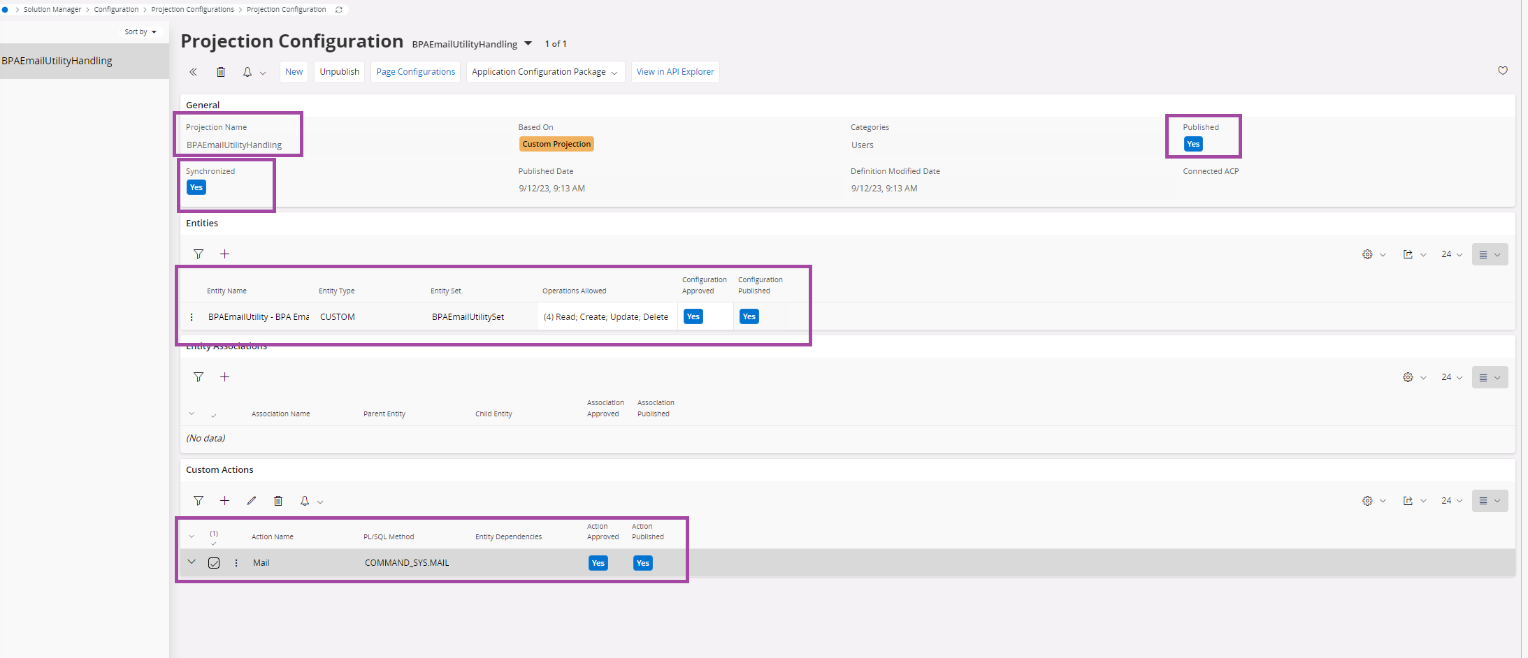Image resolution: width=1528 pixels, height=658 pixels.
Task: Click the notification bell icon in top toolbar
Action: (x=247, y=72)
